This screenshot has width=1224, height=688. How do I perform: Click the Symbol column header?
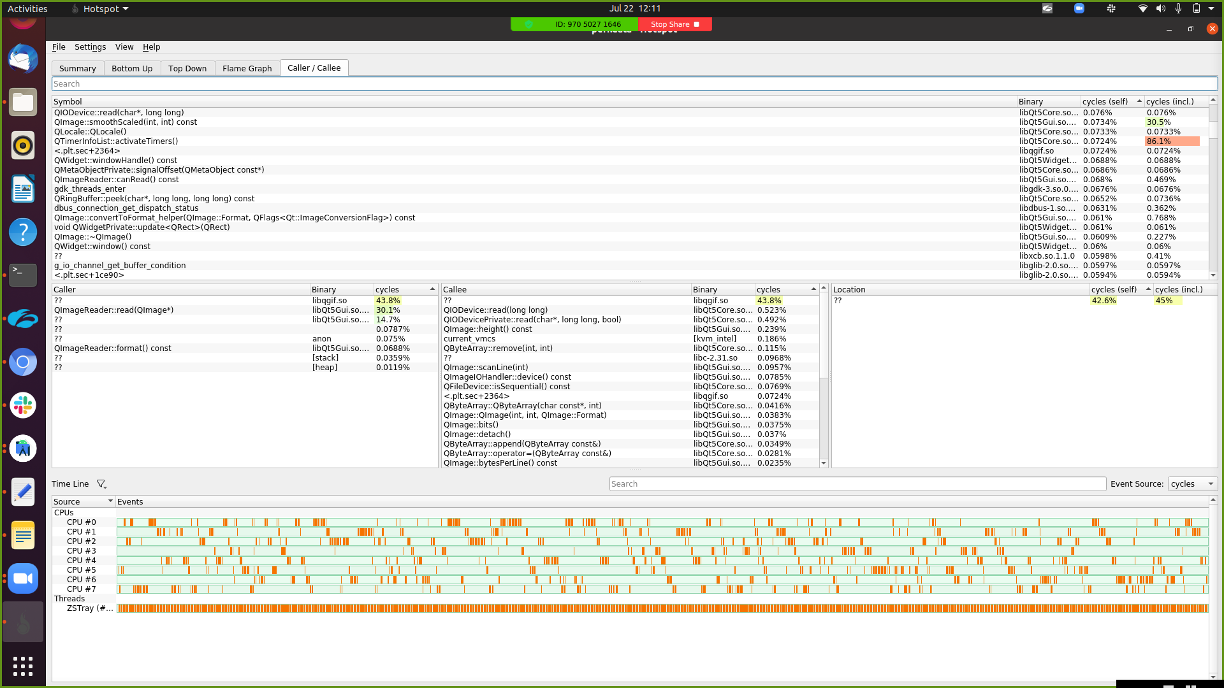coord(534,102)
